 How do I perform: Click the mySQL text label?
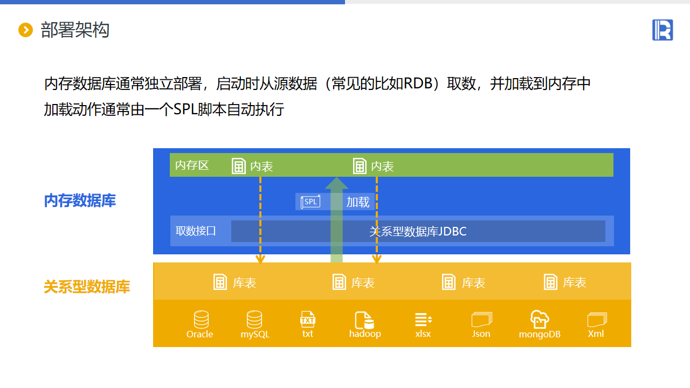(255, 334)
